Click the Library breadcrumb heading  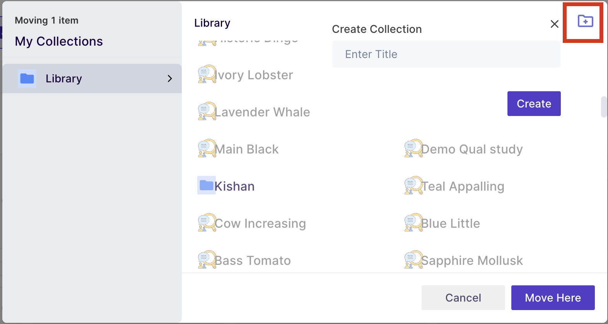(212, 23)
